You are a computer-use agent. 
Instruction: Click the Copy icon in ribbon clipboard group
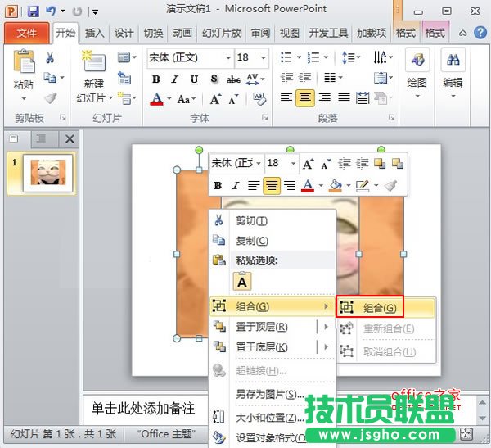50,77
